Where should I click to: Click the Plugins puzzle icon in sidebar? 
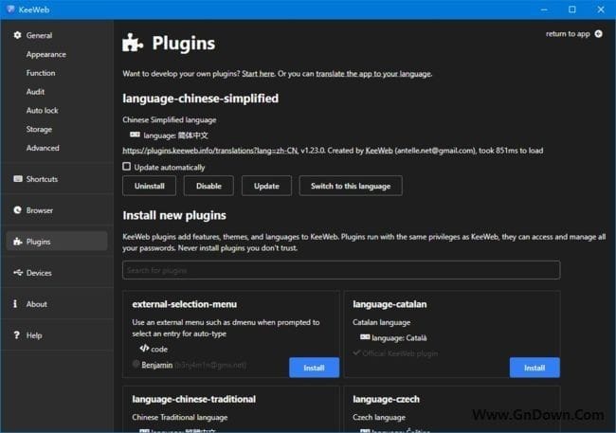pos(17,242)
